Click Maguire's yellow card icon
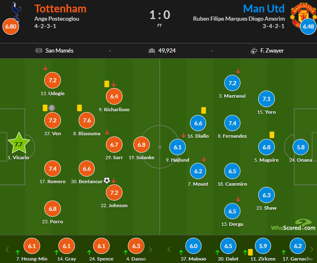 pos(272,135)
